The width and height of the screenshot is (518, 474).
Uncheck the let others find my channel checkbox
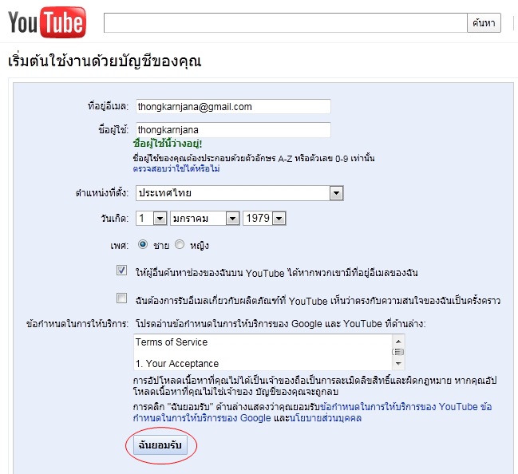(x=121, y=271)
